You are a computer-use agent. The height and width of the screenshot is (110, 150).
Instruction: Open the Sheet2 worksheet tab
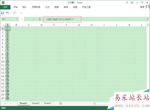(x=36, y=103)
